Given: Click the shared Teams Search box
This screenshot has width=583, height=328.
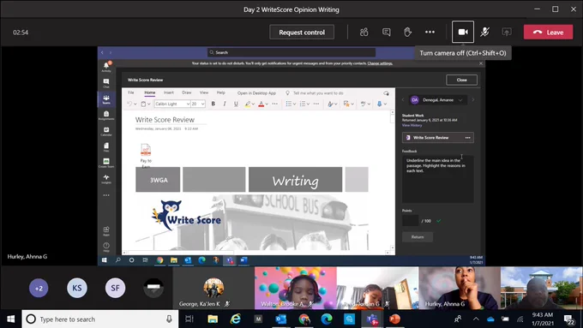Looking at the screenshot, I should click(x=291, y=52).
